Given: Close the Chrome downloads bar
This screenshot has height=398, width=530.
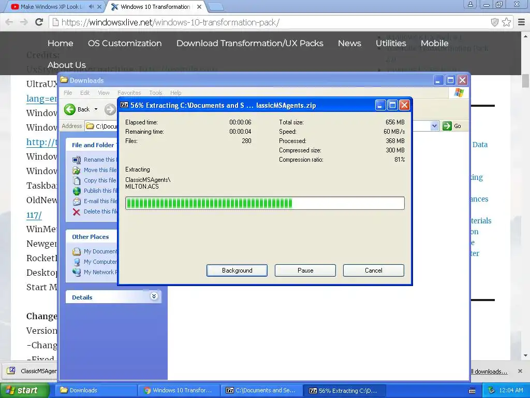Looking at the screenshot, I should pyautogui.click(x=520, y=371).
